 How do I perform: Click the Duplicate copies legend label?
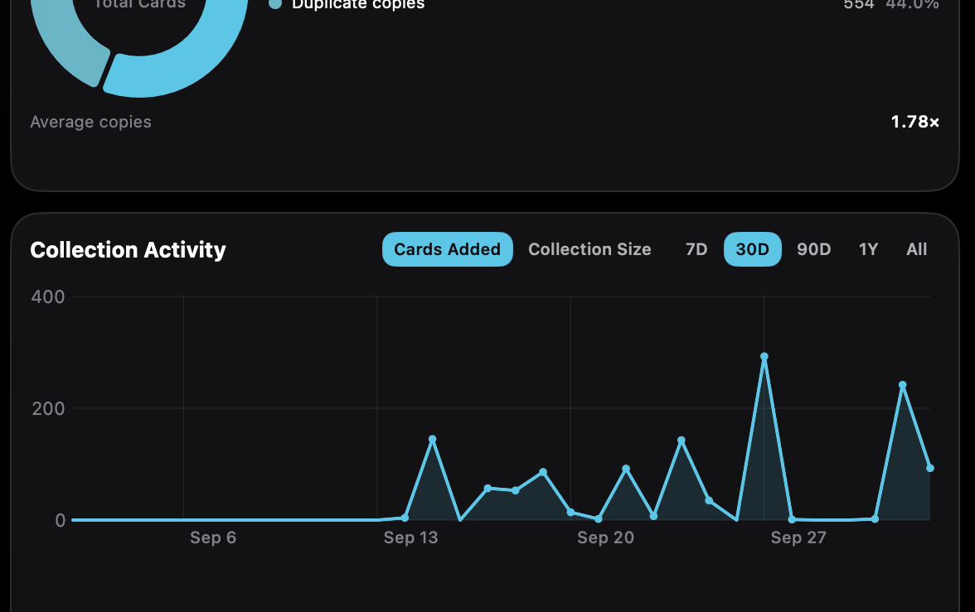[358, 4]
